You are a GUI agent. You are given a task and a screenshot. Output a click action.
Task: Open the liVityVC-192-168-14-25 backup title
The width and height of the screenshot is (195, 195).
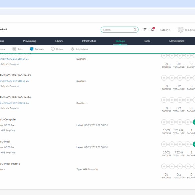(x=15, y=75)
